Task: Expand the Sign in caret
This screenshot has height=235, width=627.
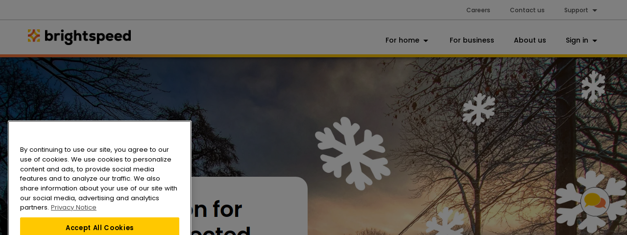Action: tap(595, 41)
